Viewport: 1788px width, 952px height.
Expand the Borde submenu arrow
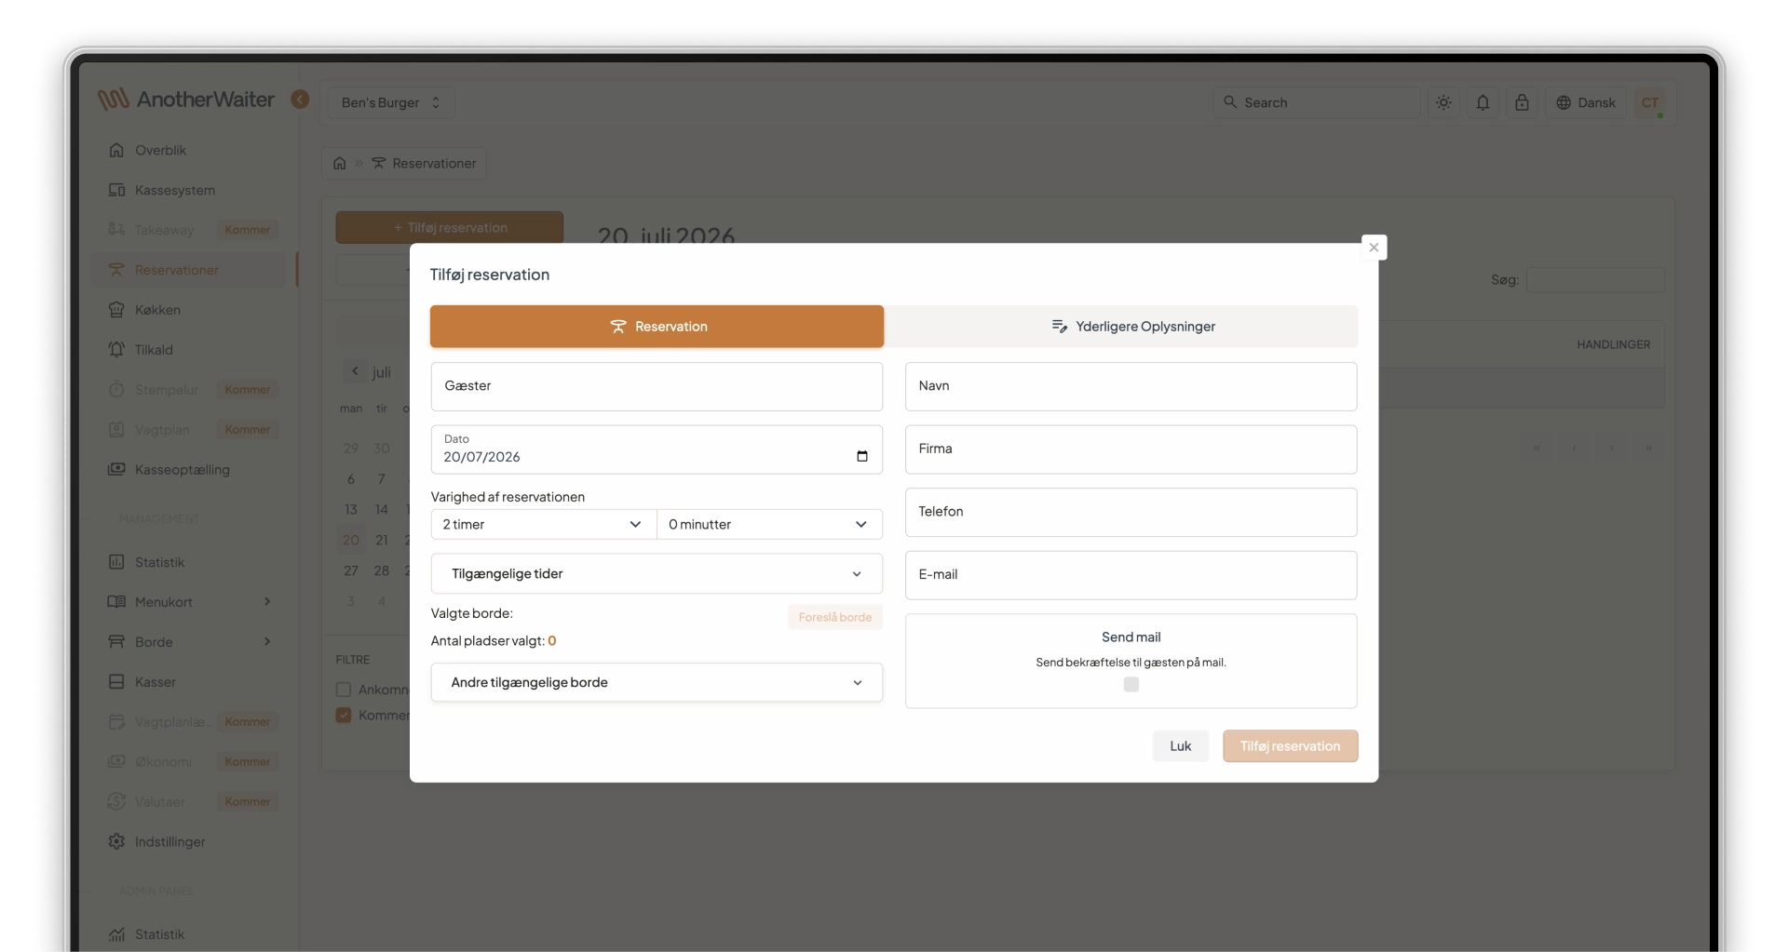(x=267, y=641)
